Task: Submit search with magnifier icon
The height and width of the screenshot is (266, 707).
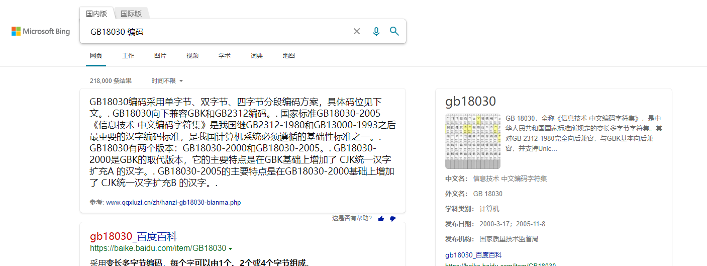Action: [394, 31]
